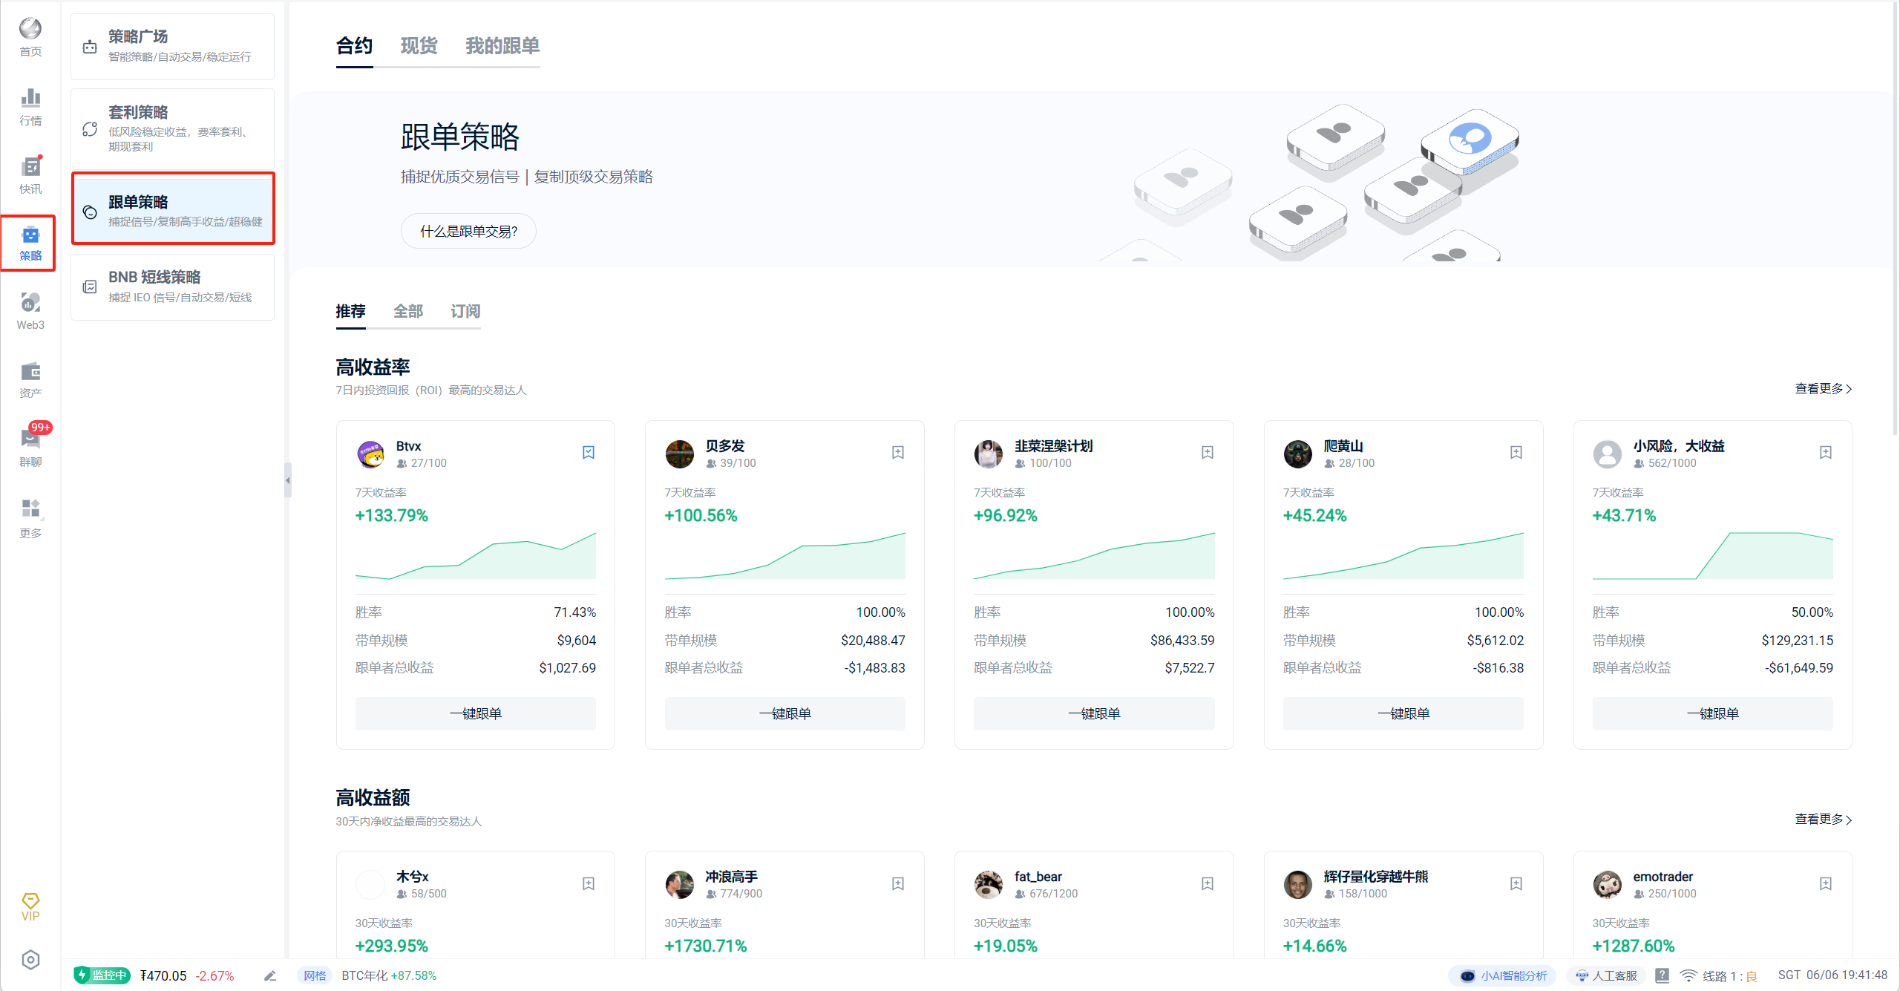Expand 查看更多 for 高收益率 section
Screen dimensions: 1900x991
pos(1824,388)
